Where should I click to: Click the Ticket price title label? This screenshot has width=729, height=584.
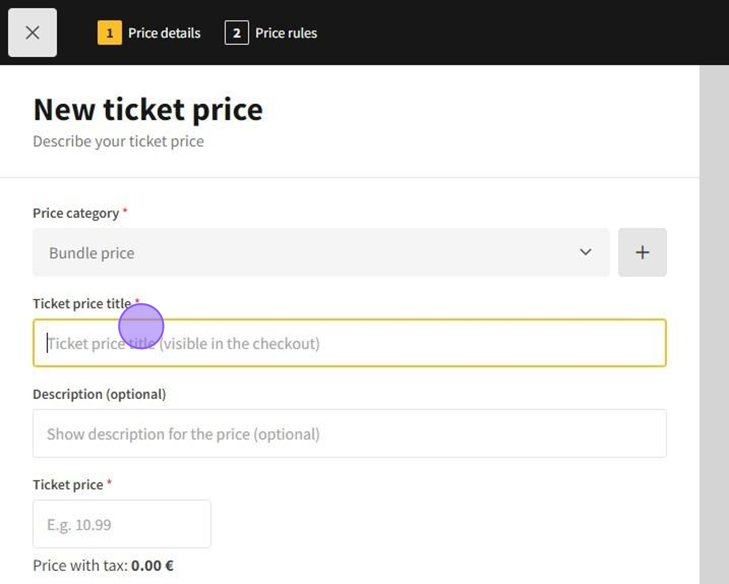pos(81,304)
